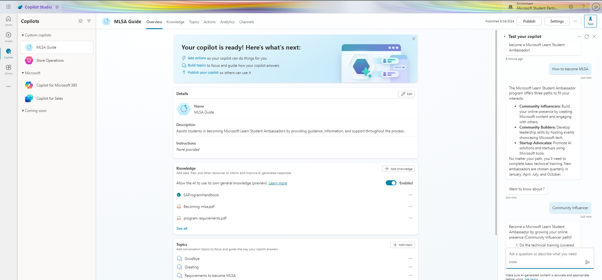Screen dimensions: 602x280
Task: Send message with paper plane icon
Action: coord(588,262)
